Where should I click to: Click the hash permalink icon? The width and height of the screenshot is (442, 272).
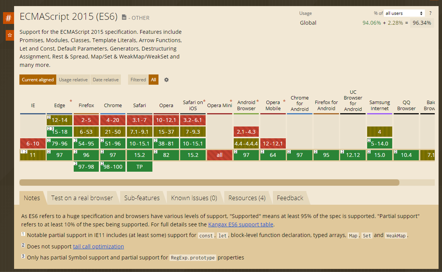[x=8, y=18]
